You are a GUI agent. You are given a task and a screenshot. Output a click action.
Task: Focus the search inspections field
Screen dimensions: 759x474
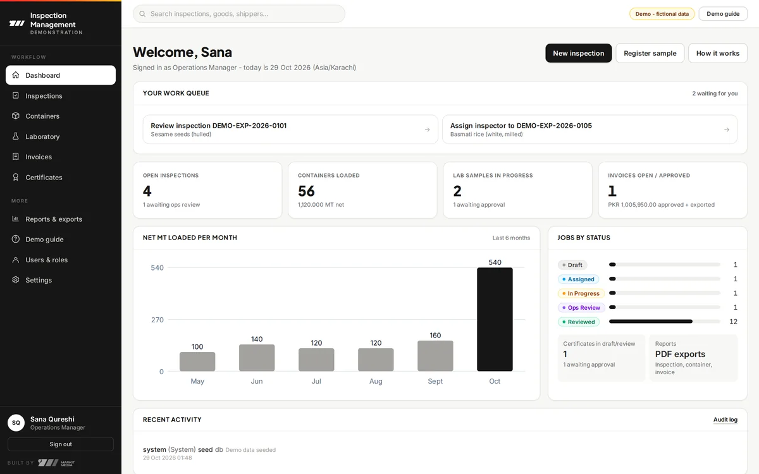click(239, 14)
